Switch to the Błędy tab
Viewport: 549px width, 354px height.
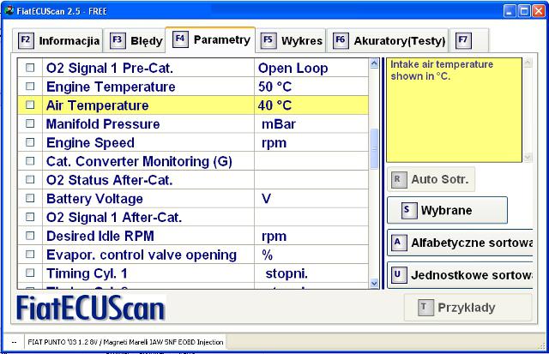click(135, 40)
